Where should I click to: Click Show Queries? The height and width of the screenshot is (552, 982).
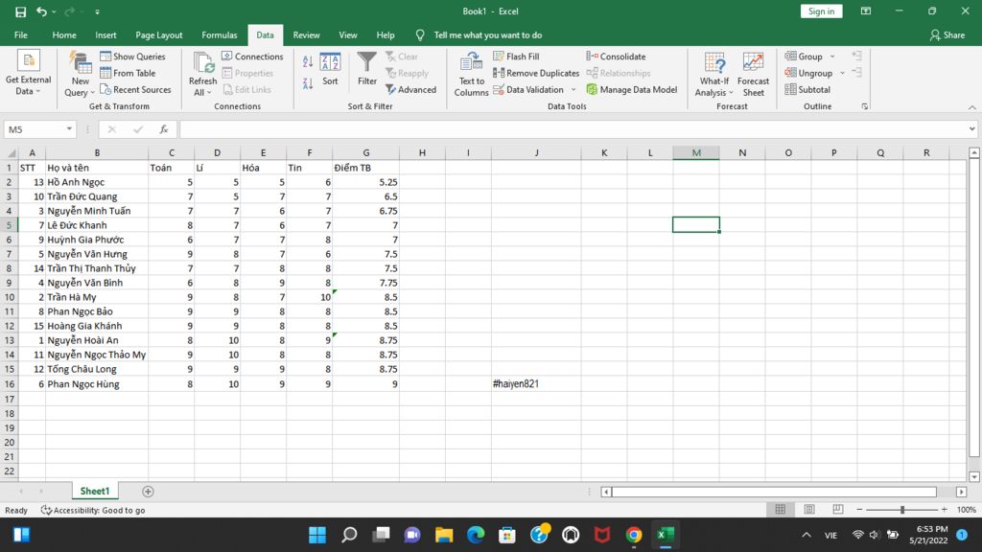click(132, 57)
